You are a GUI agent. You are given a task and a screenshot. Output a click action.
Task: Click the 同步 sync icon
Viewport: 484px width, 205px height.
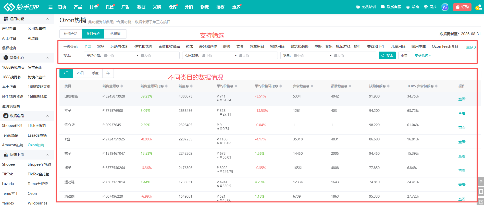pyautogui.click(x=426, y=7)
